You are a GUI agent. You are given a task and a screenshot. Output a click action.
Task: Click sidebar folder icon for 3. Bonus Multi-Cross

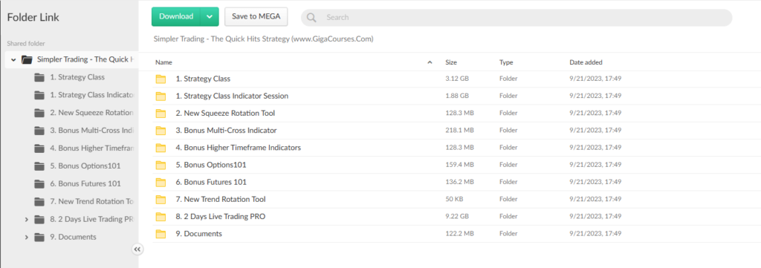[40, 131]
